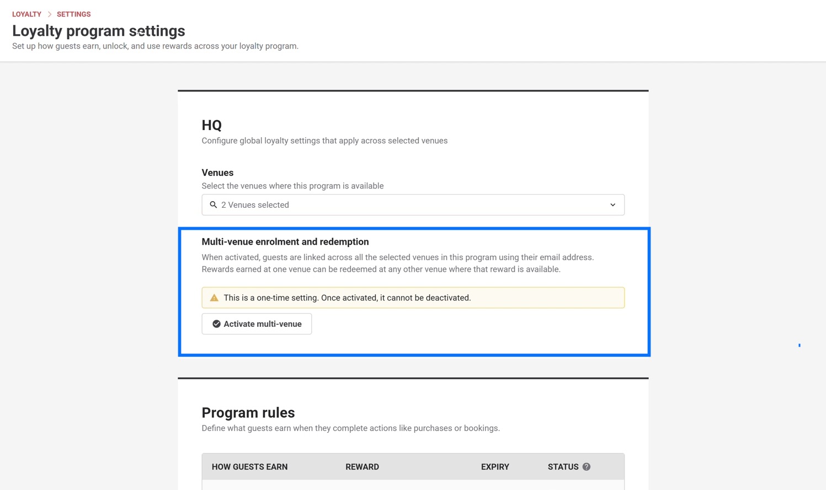Screen dimensions: 826x490
Task: Click the one-time setting warning banner
Action: 413,298
